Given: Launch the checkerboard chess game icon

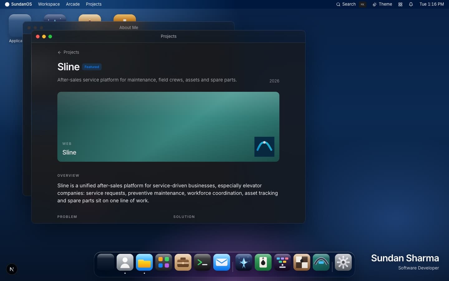Looking at the screenshot, I should (302, 262).
